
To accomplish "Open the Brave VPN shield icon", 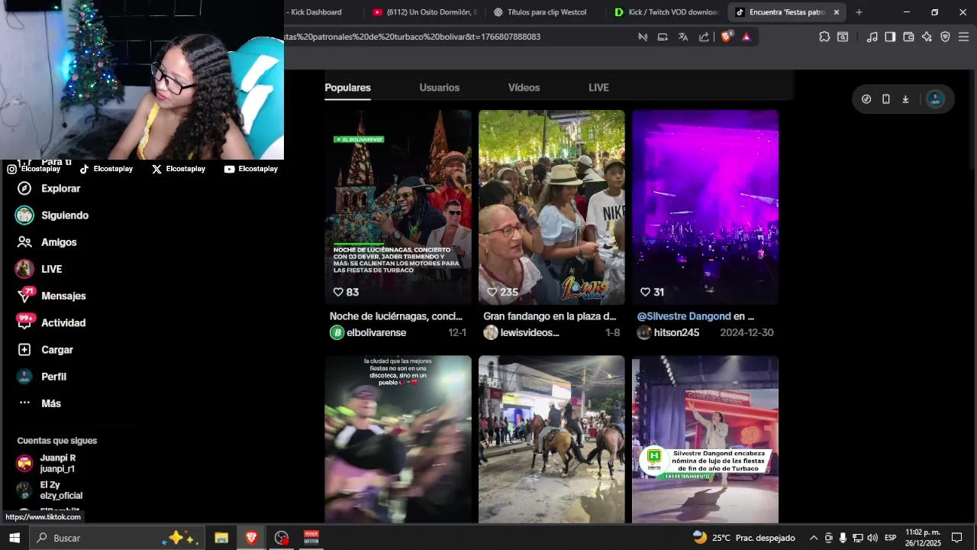I will point(945,37).
